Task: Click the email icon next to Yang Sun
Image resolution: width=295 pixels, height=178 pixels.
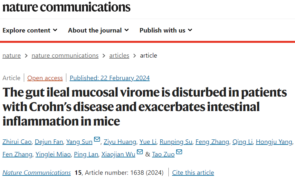Action: (x=97, y=139)
